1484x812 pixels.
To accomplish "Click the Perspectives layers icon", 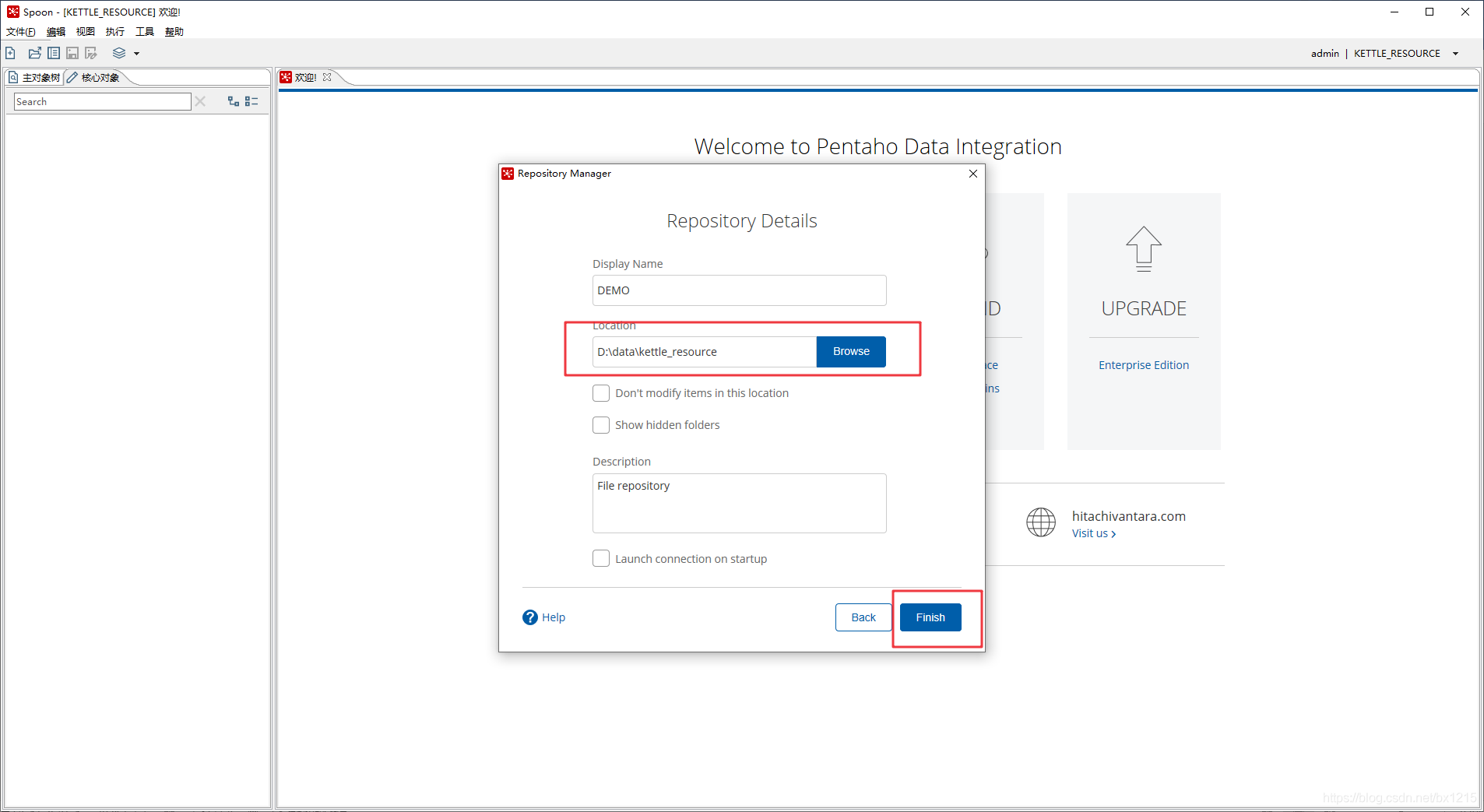I will [119, 53].
